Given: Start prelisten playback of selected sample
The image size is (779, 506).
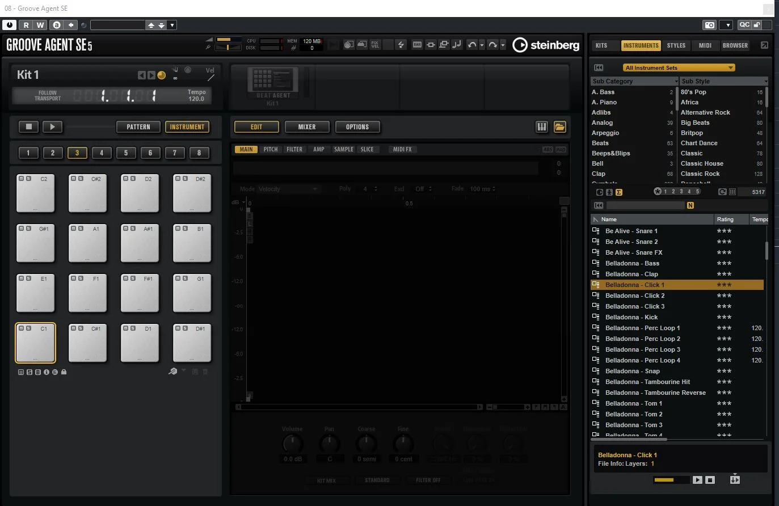Looking at the screenshot, I should click(x=697, y=480).
